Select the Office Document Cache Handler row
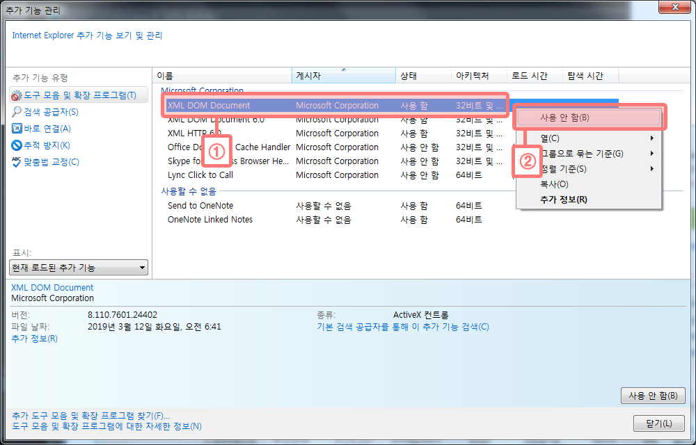 point(335,147)
